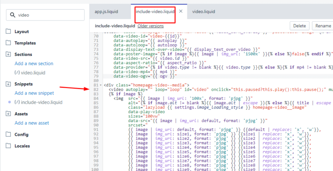The image size is (333, 171).
Task: Click the code icon beside include-video.liquid snippet
Action: pyautogui.click(x=17, y=102)
